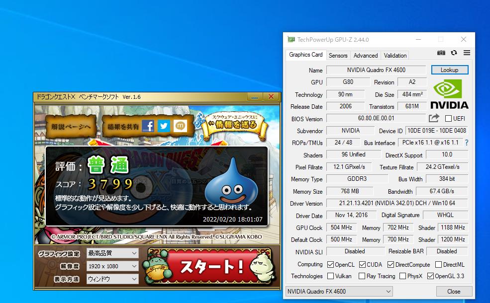Click the Shader clock value 1188 MHz
The image size is (490, 303).
coord(453,227)
